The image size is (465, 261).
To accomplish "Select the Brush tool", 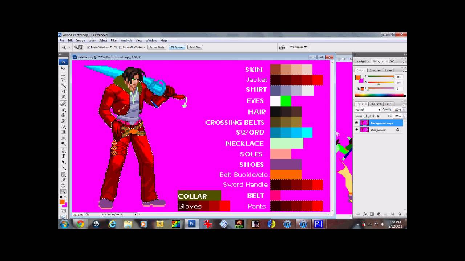I will [x=63, y=109].
